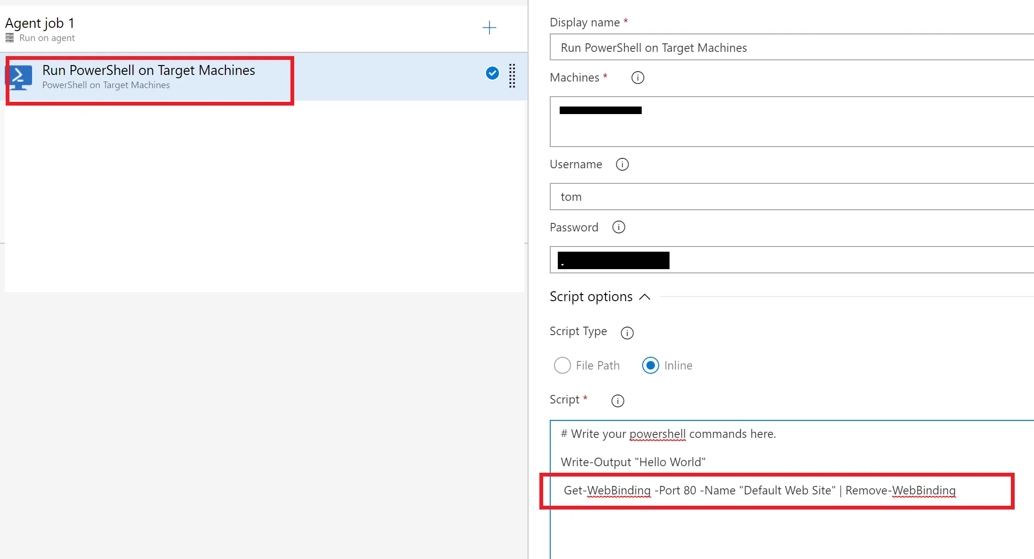Click the info icon next to Script Type
Viewport: 1034px width, 559px height.
627,333
